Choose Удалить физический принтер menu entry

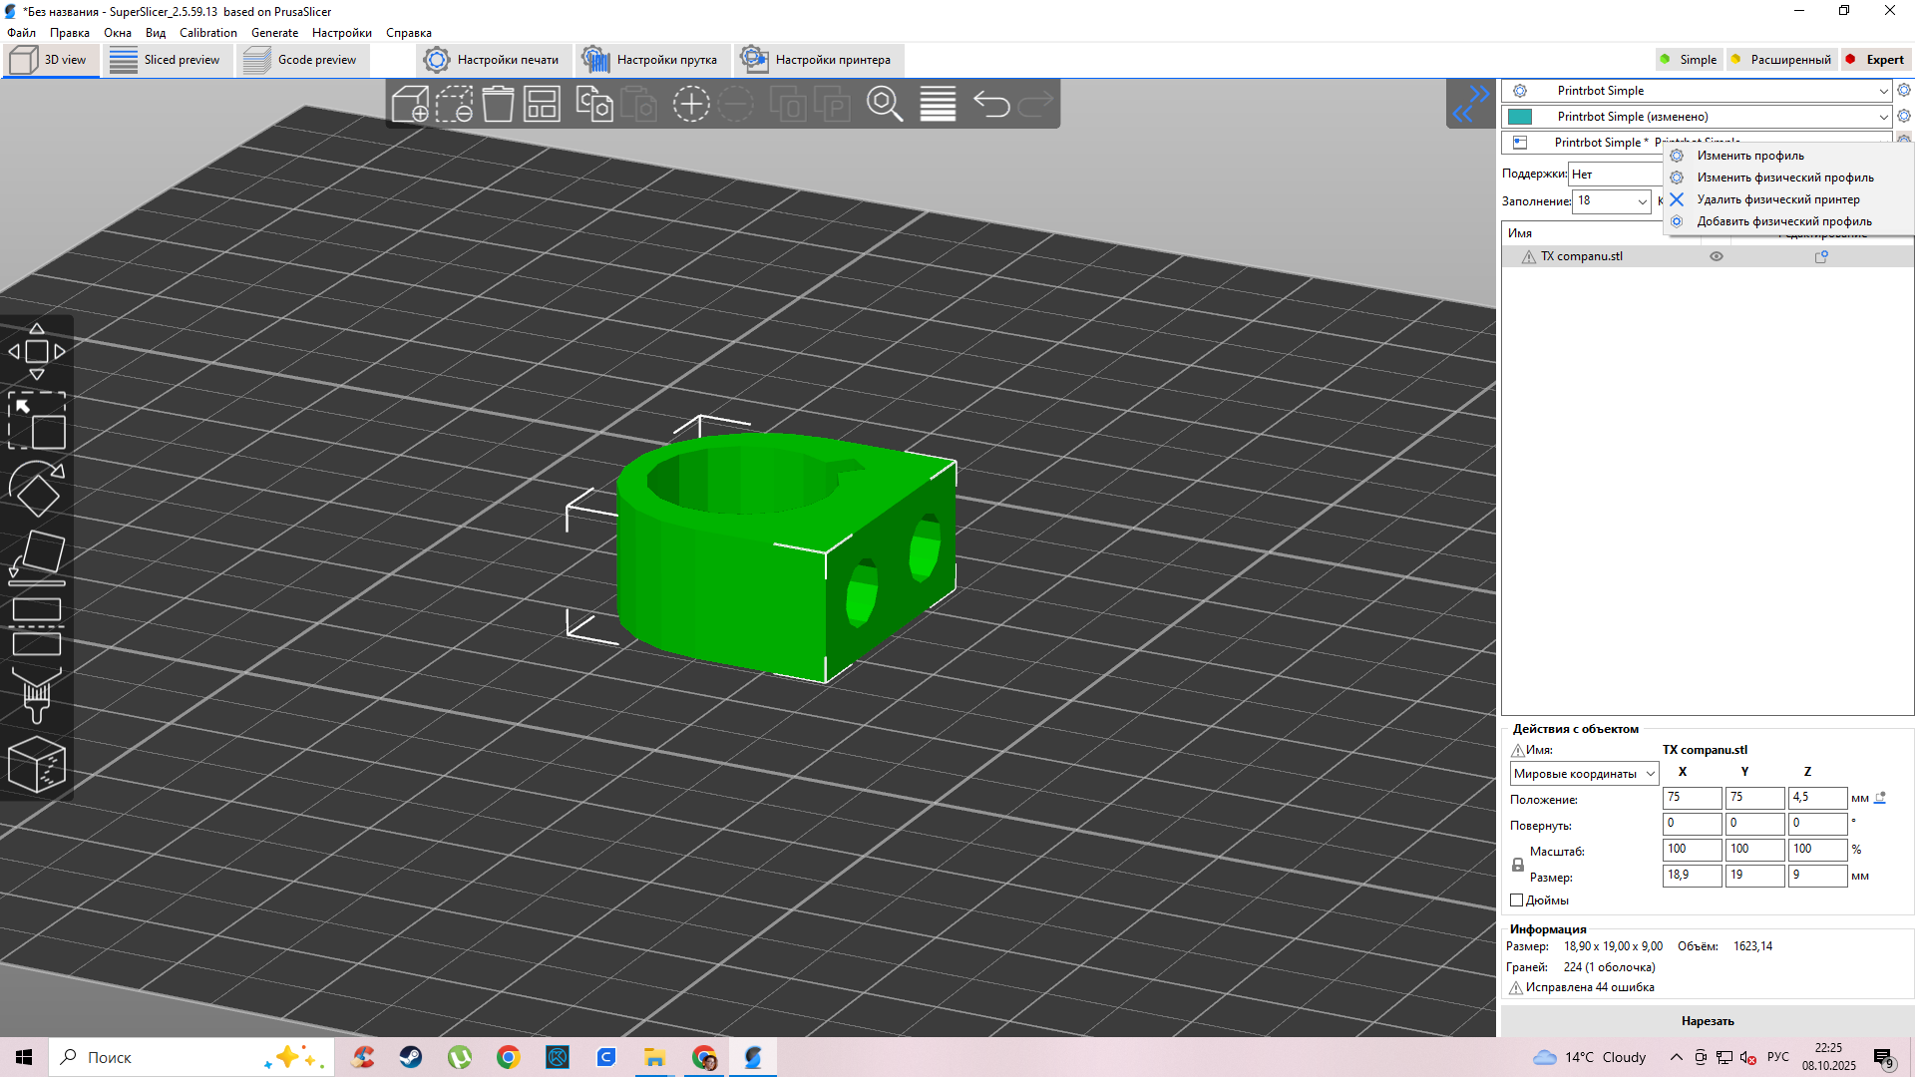click(1777, 199)
